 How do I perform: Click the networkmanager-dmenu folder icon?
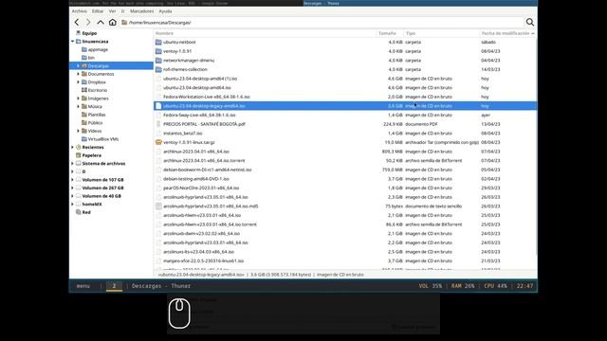click(158, 61)
